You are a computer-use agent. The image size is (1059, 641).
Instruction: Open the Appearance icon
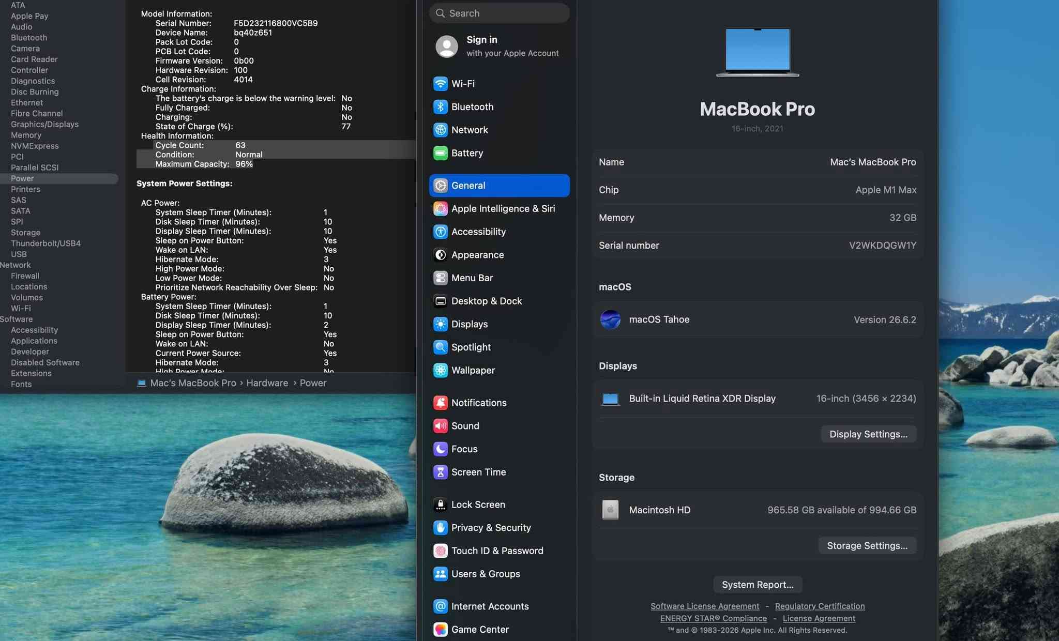tap(440, 255)
